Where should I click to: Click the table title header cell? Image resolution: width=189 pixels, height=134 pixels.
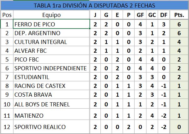click(94, 5)
